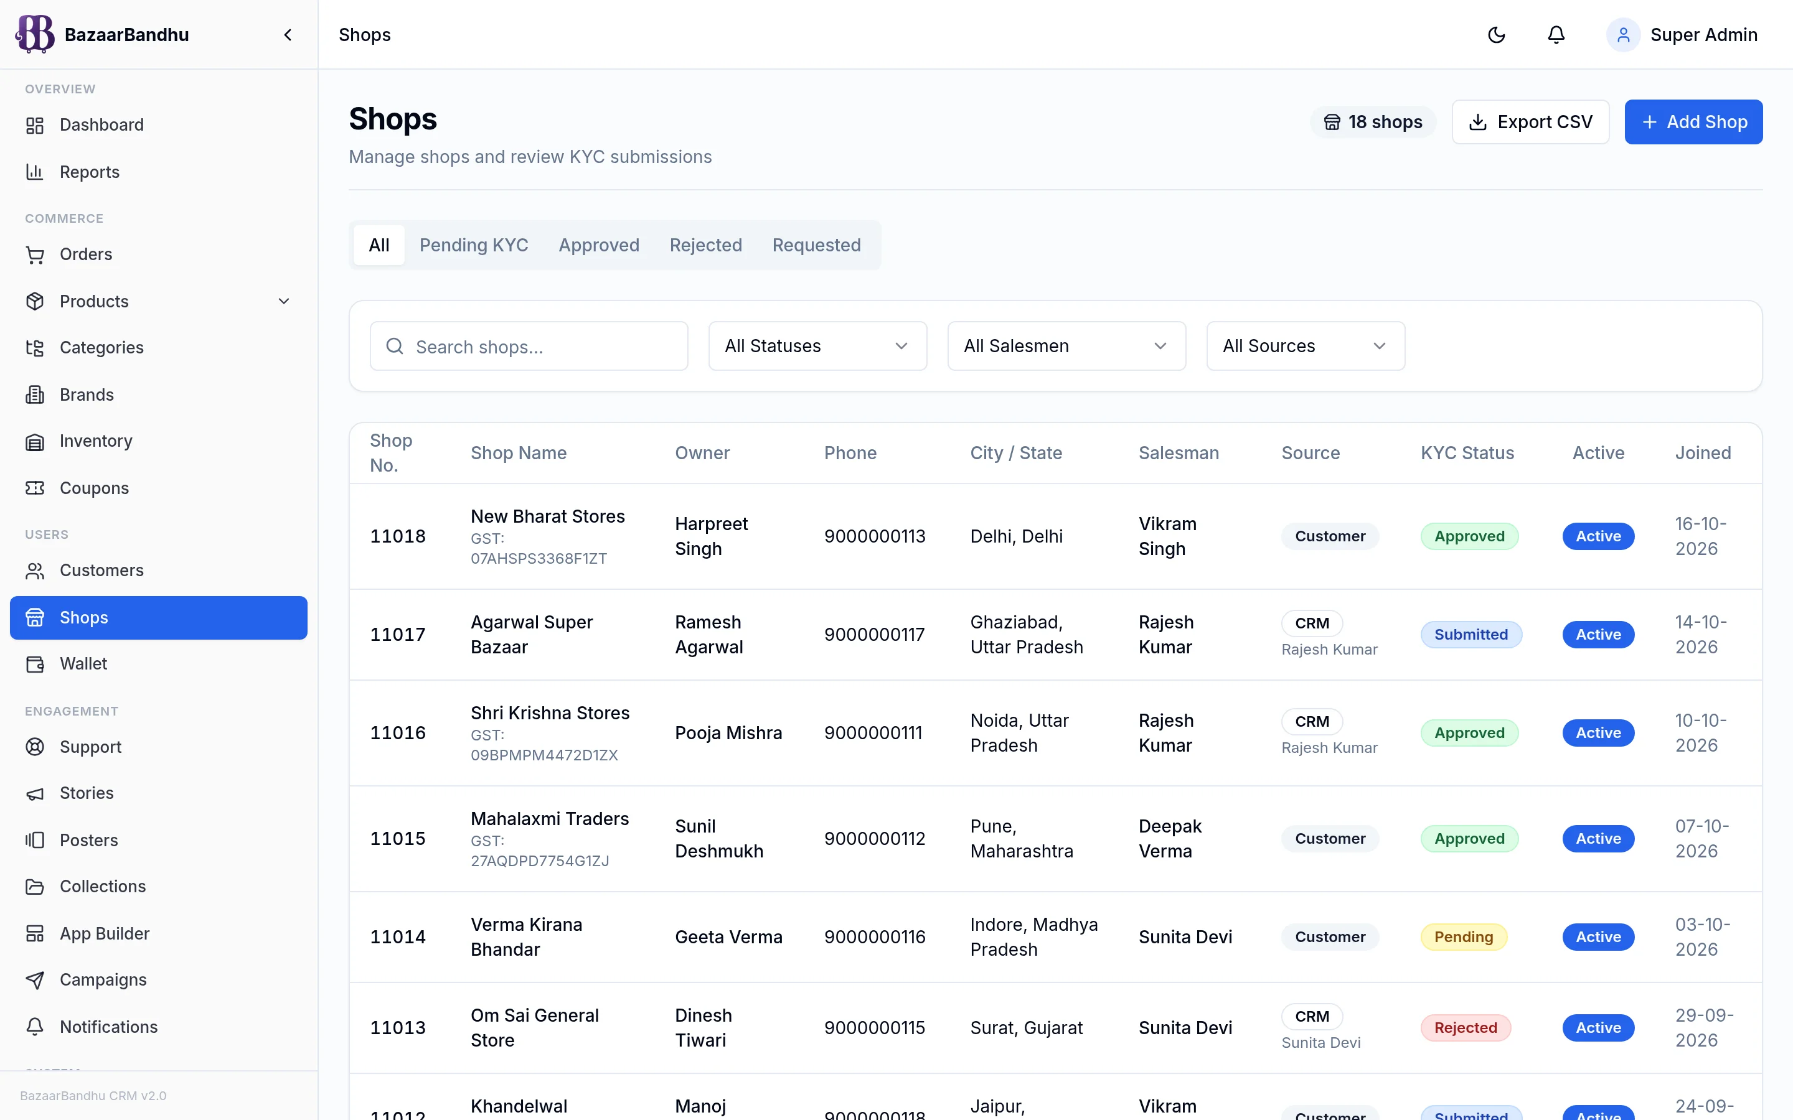This screenshot has height=1120, width=1793.
Task: Open Brands section
Action: click(x=159, y=395)
